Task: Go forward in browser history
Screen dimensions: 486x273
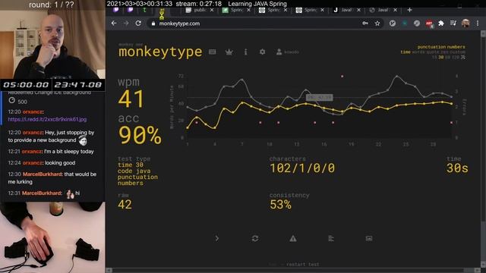Action: click(x=126, y=24)
